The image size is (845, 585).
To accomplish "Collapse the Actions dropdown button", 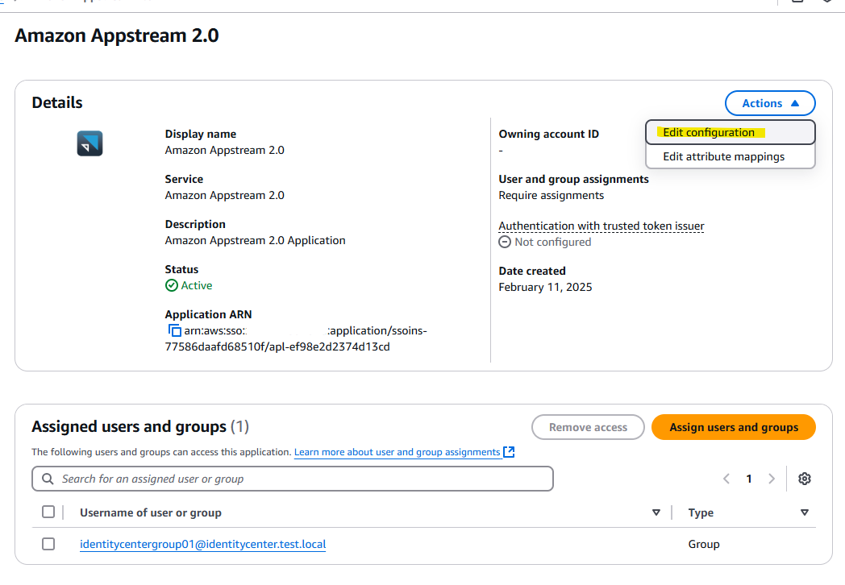I will point(770,103).
